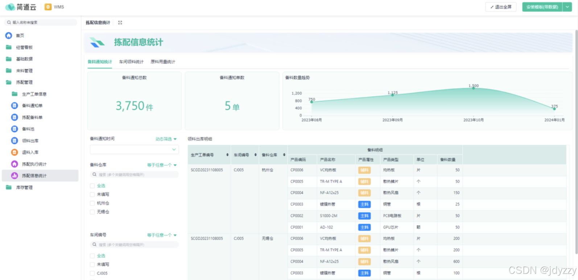This screenshot has height=280, width=578.
Task: Open the arrow next to 安装模板 button
Action: click(567, 7)
